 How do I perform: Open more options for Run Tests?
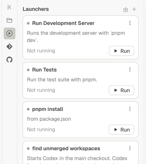tap(130, 70)
